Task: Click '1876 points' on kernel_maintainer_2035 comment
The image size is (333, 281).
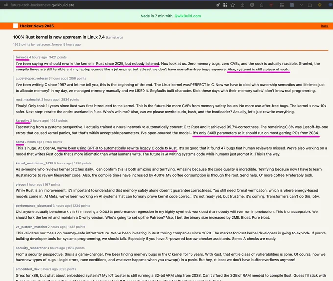Action: click(83, 163)
